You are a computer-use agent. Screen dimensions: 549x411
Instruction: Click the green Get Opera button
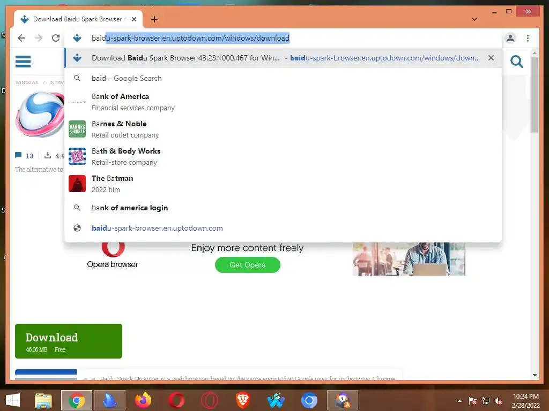[x=248, y=265]
